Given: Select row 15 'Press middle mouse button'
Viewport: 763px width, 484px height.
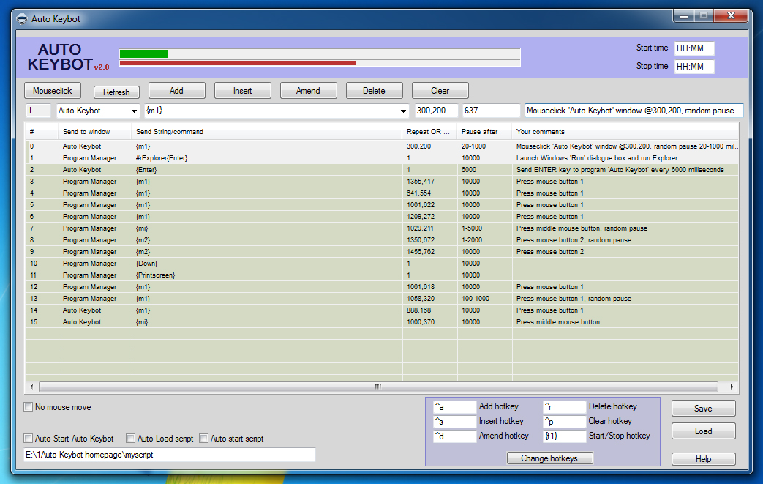Looking at the screenshot, I should coord(382,322).
